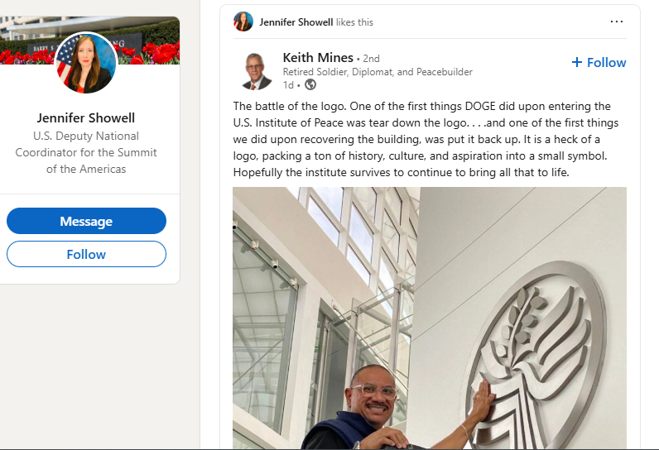
Task: Click the 2nd connection degree label
Action: click(371, 59)
